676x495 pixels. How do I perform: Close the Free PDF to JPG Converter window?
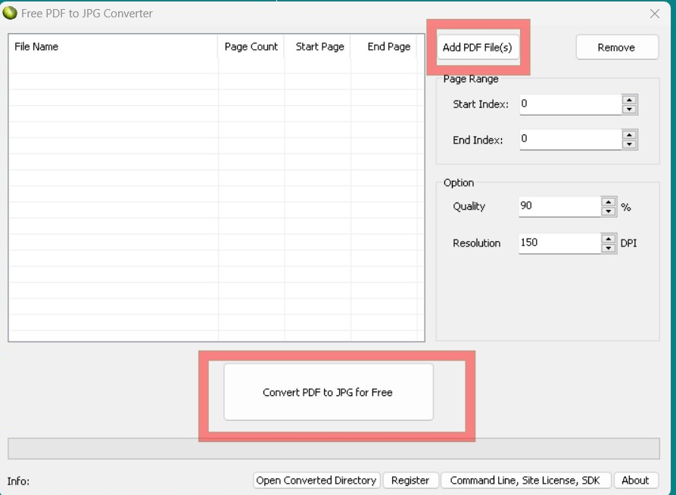[x=655, y=14]
